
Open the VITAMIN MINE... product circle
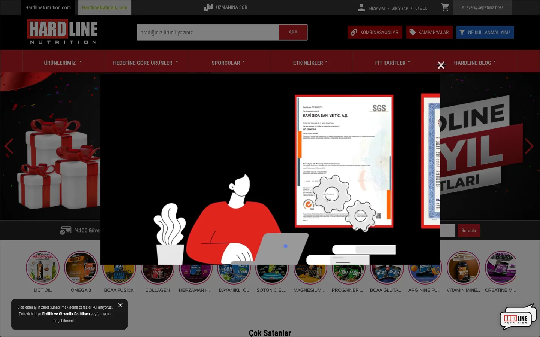tap(463, 268)
